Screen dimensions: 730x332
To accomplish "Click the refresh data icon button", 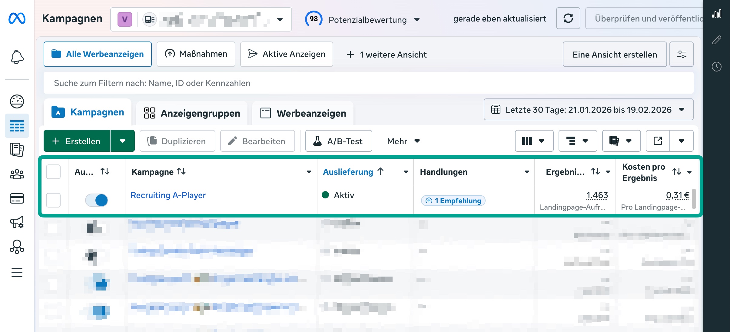I will [568, 18].
